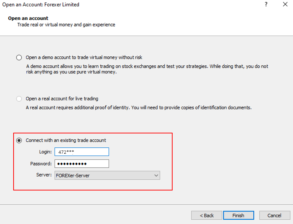The width and height of the screenshot is (293, 224).
Task: Open the FOREXer-Server combo box
Action: click(104, 175)
